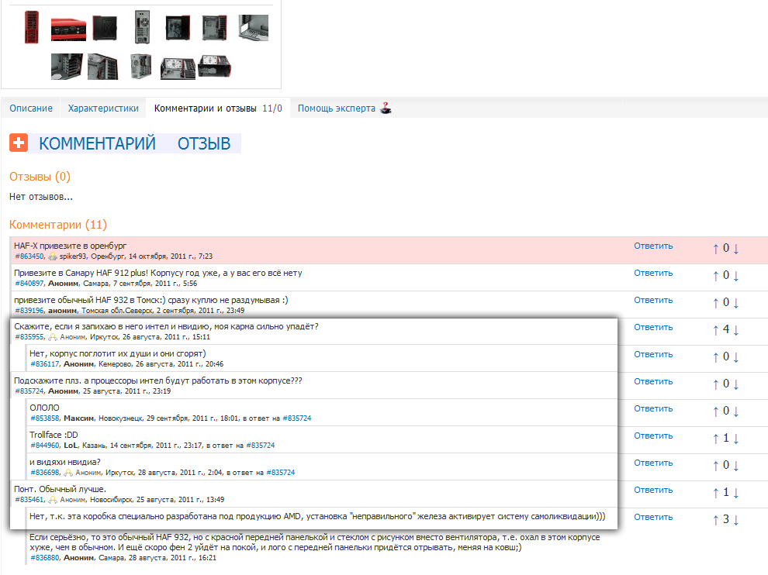This screenshot has height=575, width=768.
Task: Downvote the comment with score 3
Action: [736, 520]
